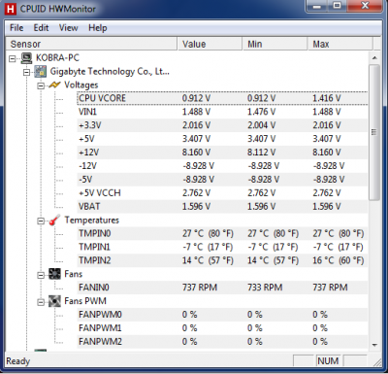Click the Voltages lightning icon
Screen dimensions: 388x374
(x=54, y=85)
